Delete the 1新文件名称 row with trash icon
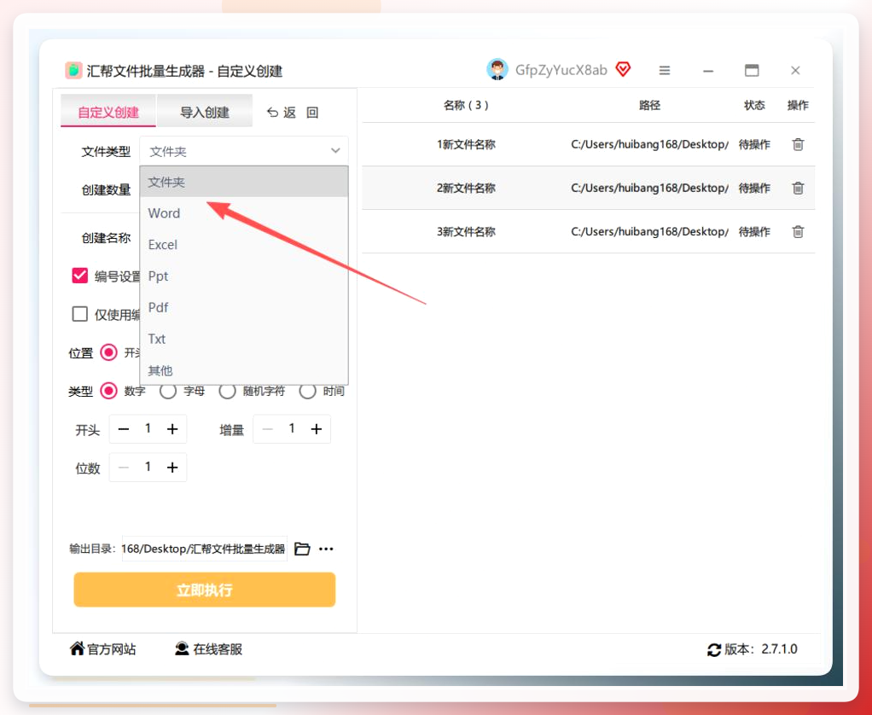 click(798, 144)
